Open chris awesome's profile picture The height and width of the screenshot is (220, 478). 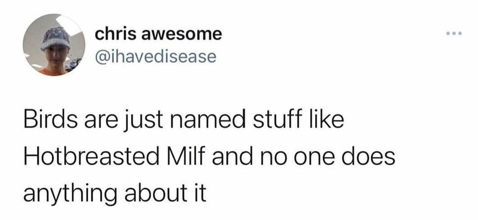(x=54, y=45)
